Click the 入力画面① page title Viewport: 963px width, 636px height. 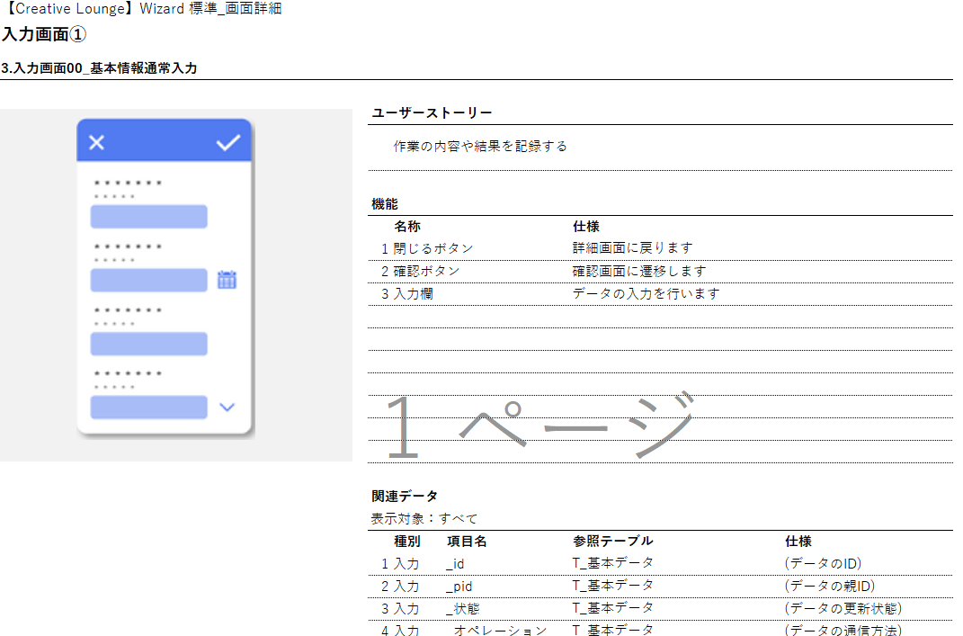tap(44, 35)
